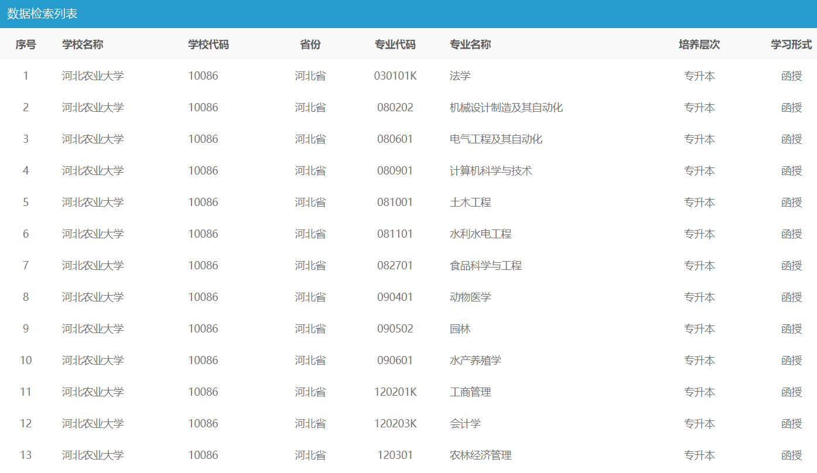This screenshot has width=817, height=473.
Task: Click the major name 食品科学与工程
Action: [x=486, y=266]
